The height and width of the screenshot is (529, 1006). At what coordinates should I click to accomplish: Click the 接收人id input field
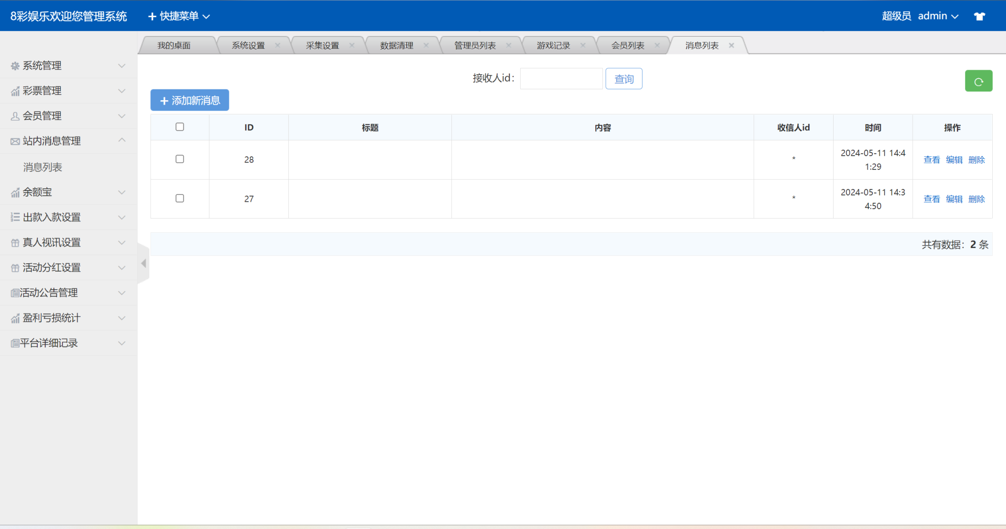561,79
